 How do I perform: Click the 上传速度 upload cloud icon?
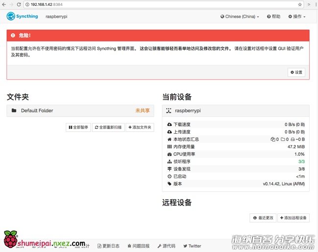pyautogui.click(x=170, y=132)
